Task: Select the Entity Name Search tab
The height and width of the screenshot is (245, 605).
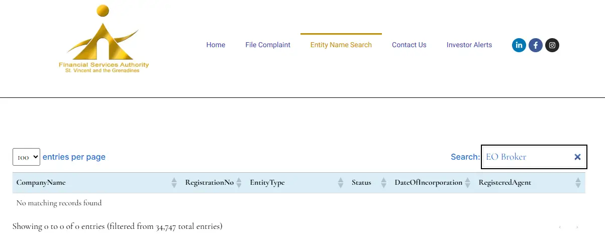Action: click(x=341, y=45)
